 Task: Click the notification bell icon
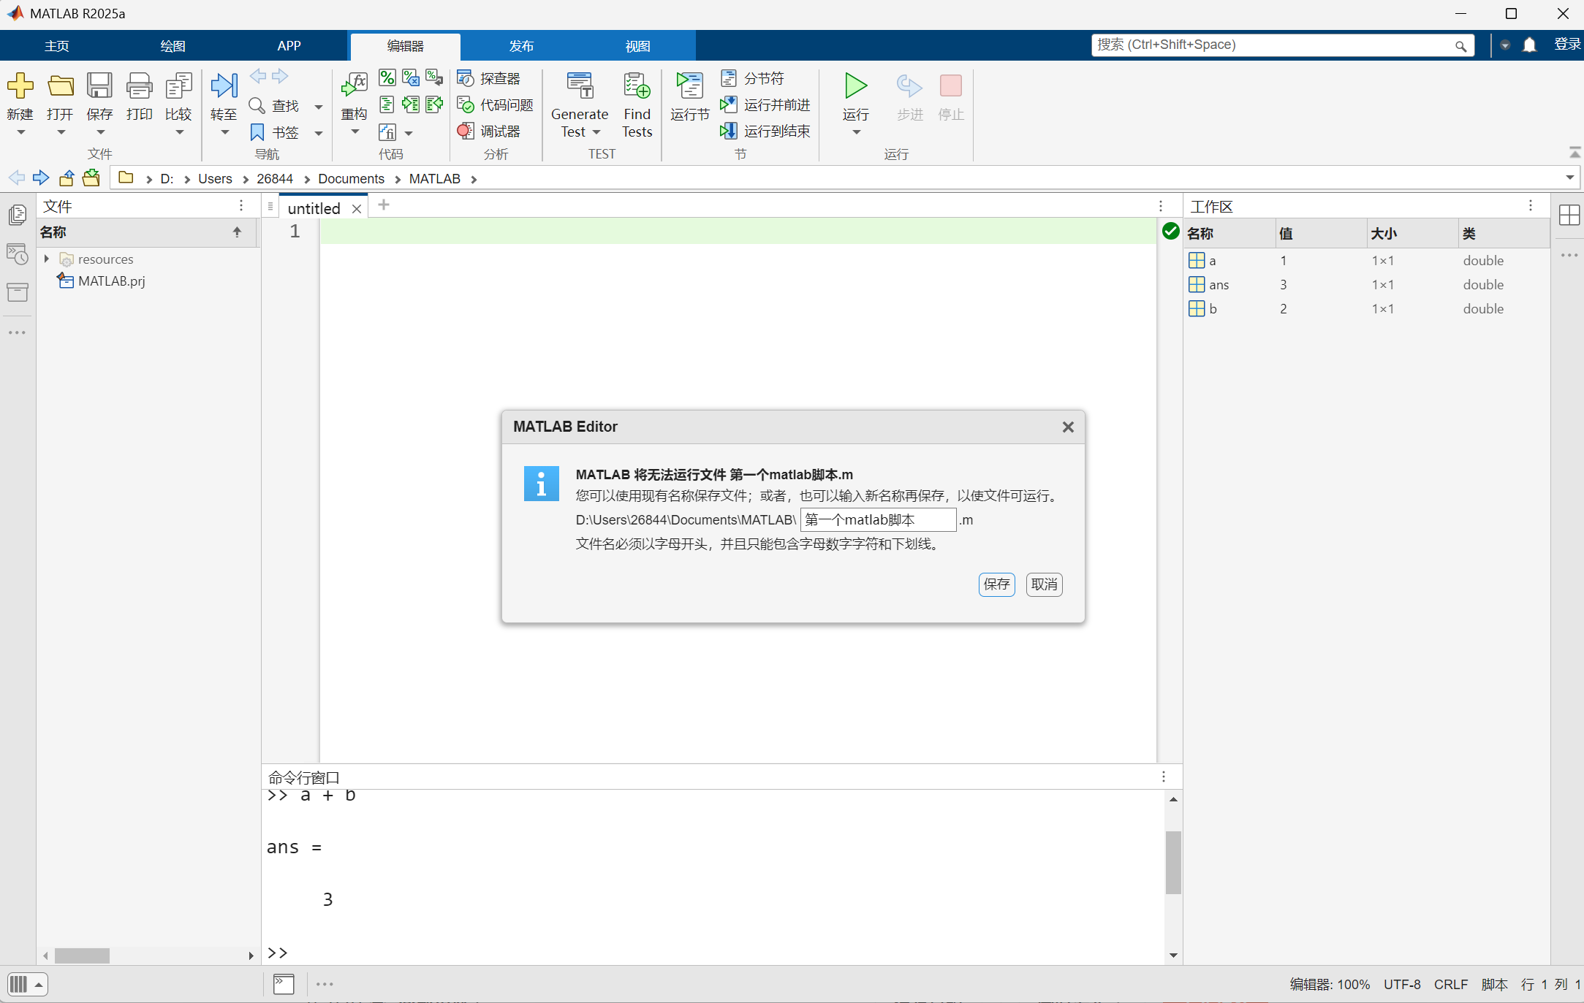(x=1529, y=45)
